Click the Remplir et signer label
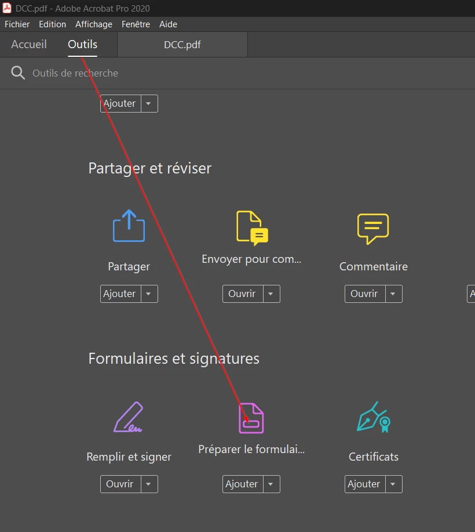 pyautogui.click(x=129, y=457)
